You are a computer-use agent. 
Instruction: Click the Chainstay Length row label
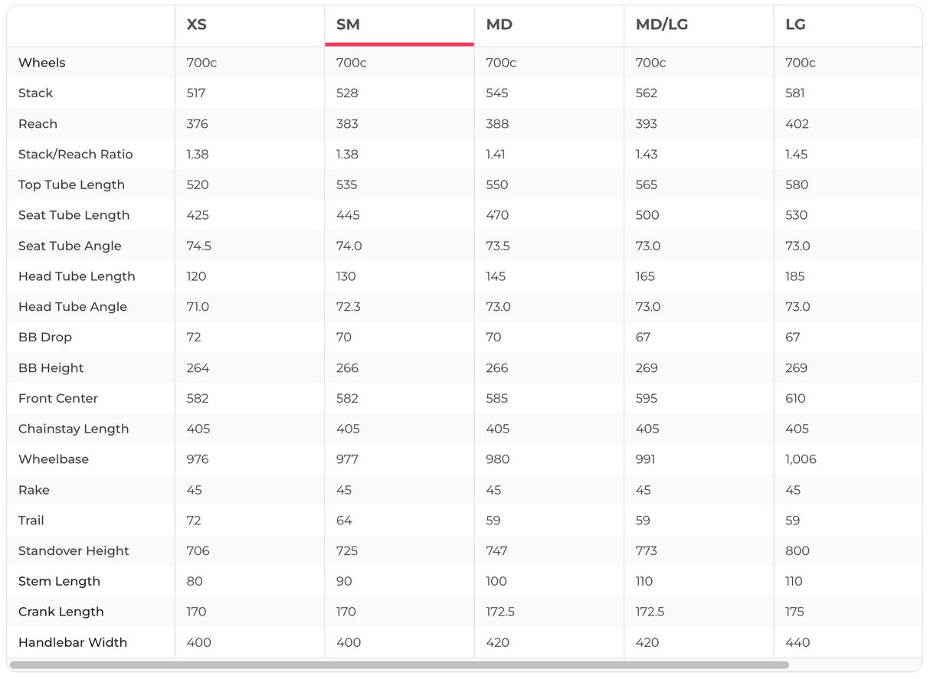(74, 429)
